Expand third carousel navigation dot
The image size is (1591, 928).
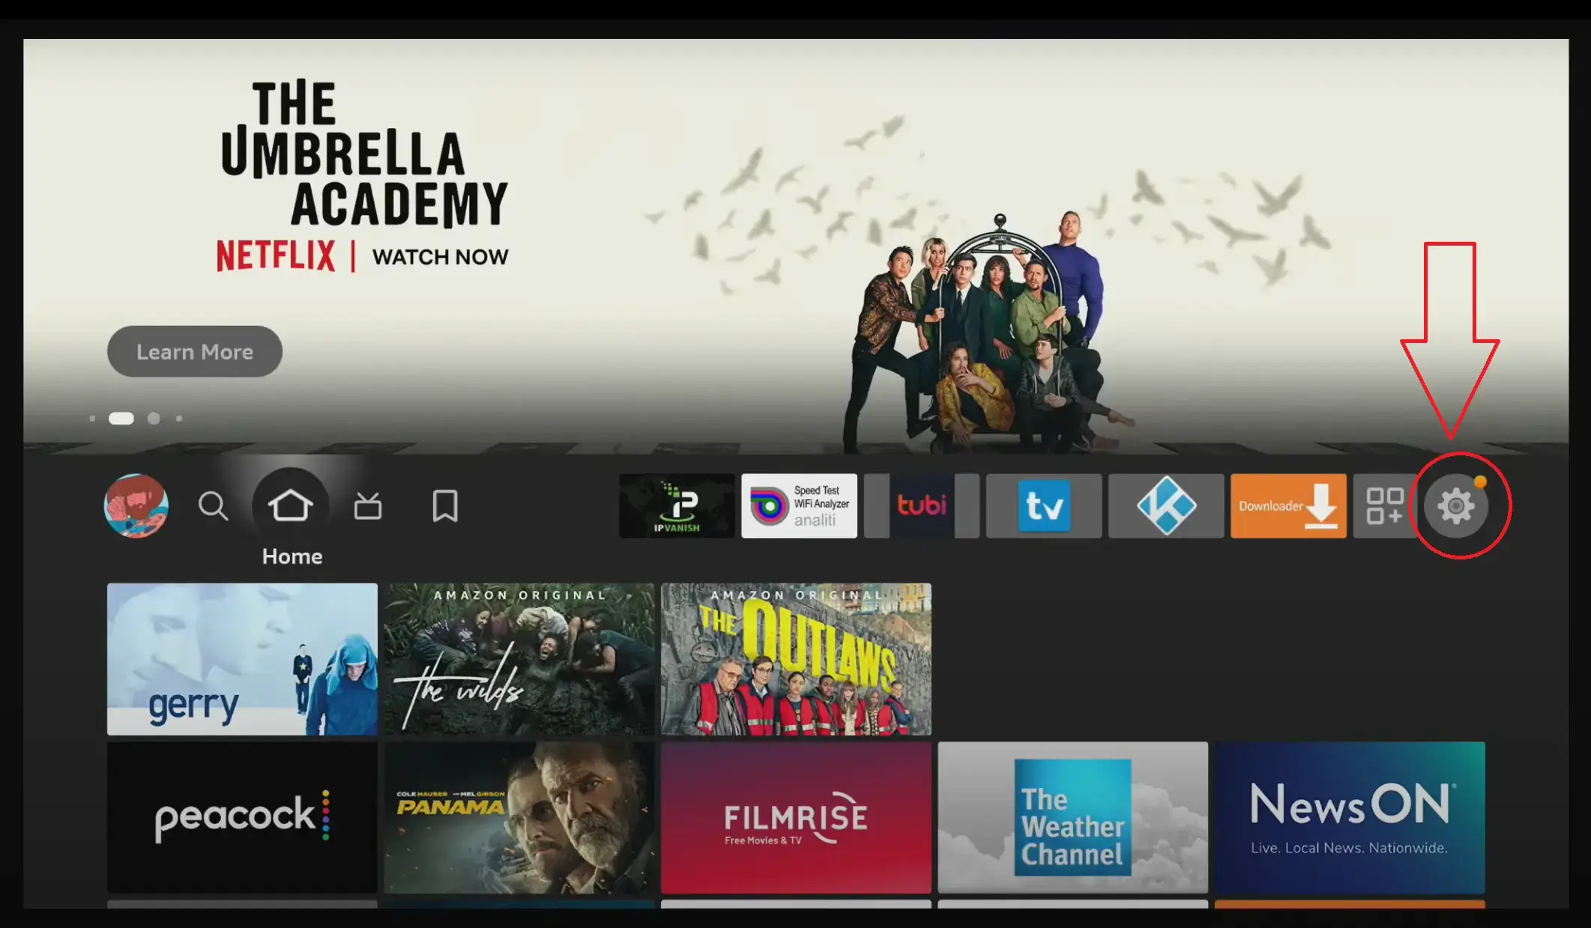point(154,418)
